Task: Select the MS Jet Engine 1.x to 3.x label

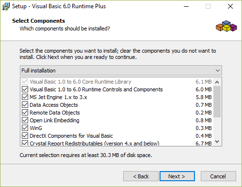Action: pyautogui.click(x=58, y=97)
